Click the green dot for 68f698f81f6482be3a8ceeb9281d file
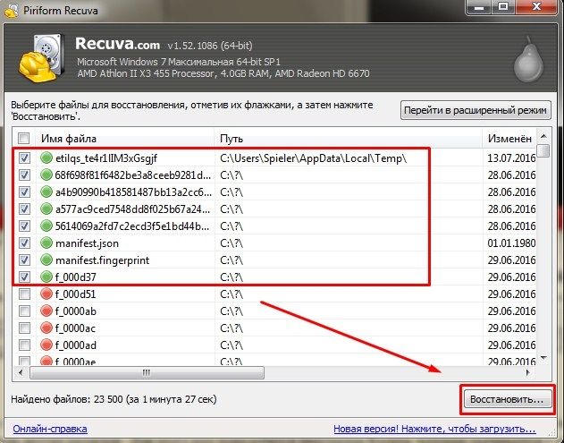The image size is (564, 443). 46,175
